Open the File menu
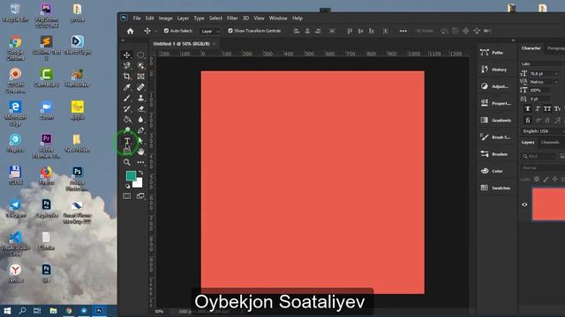This screenshot has width=565, height=317. tap(137, 18)
